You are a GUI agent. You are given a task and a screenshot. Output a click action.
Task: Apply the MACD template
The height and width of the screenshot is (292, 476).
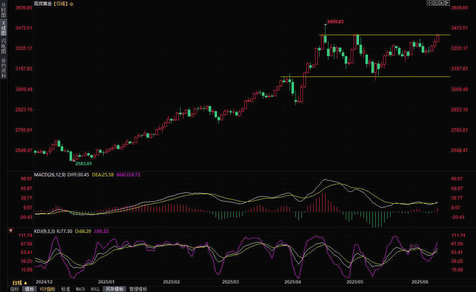coord(80,289)
